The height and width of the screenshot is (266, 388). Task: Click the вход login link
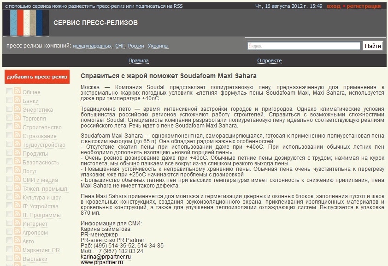click(334, 6)
